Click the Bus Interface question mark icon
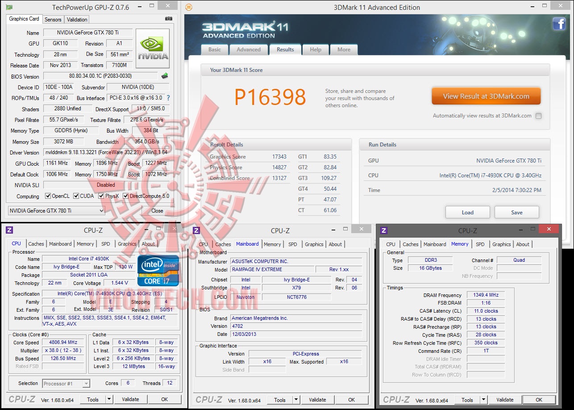 click(x=168, y=98)
